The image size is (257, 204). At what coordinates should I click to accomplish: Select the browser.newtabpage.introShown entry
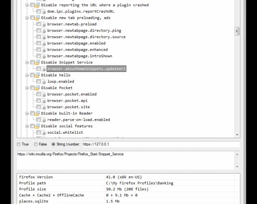[x=80, y=56]
